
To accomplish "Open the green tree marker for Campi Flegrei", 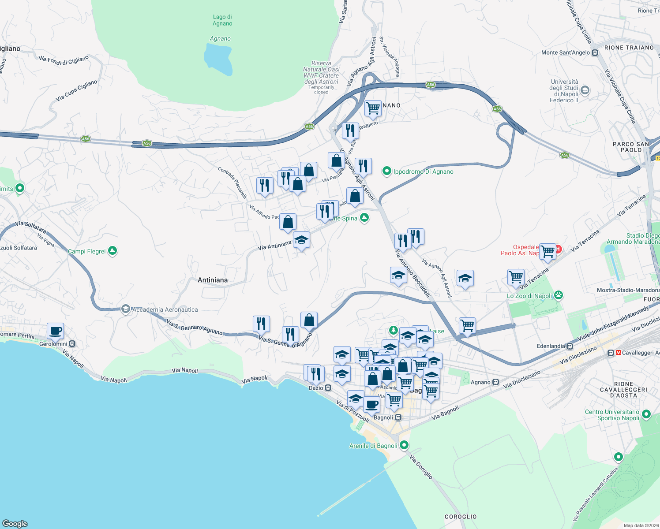I will [113, 250].
